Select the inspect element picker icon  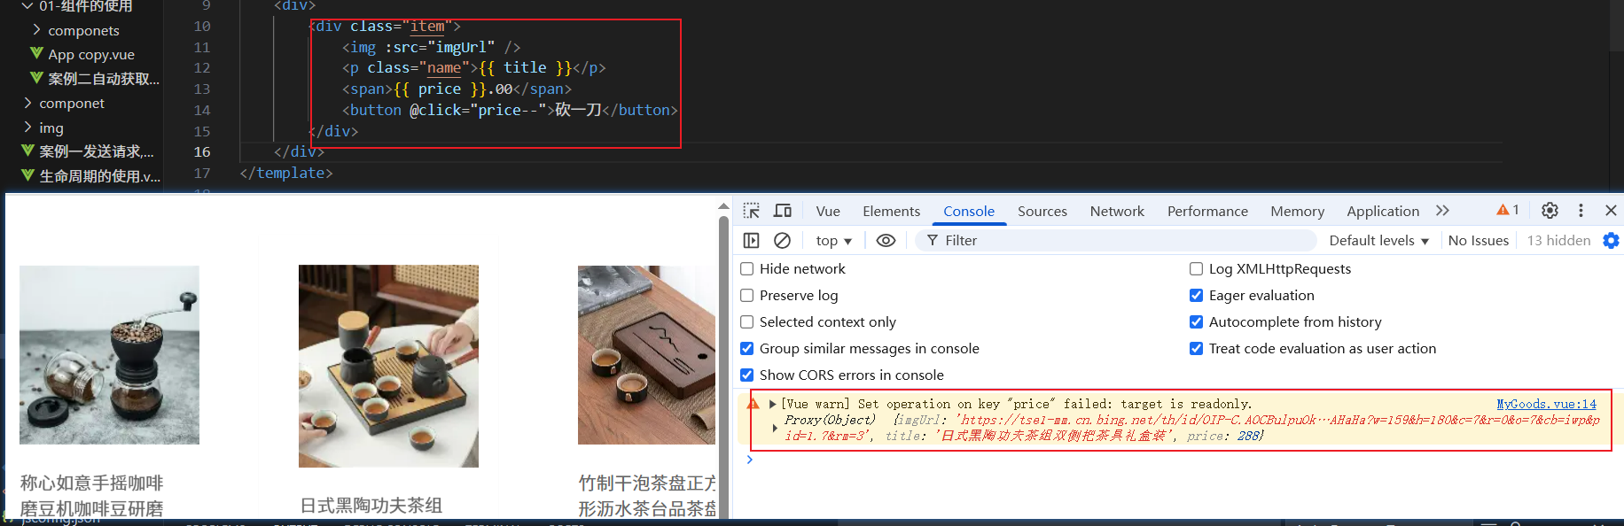[x=752, y=211]
